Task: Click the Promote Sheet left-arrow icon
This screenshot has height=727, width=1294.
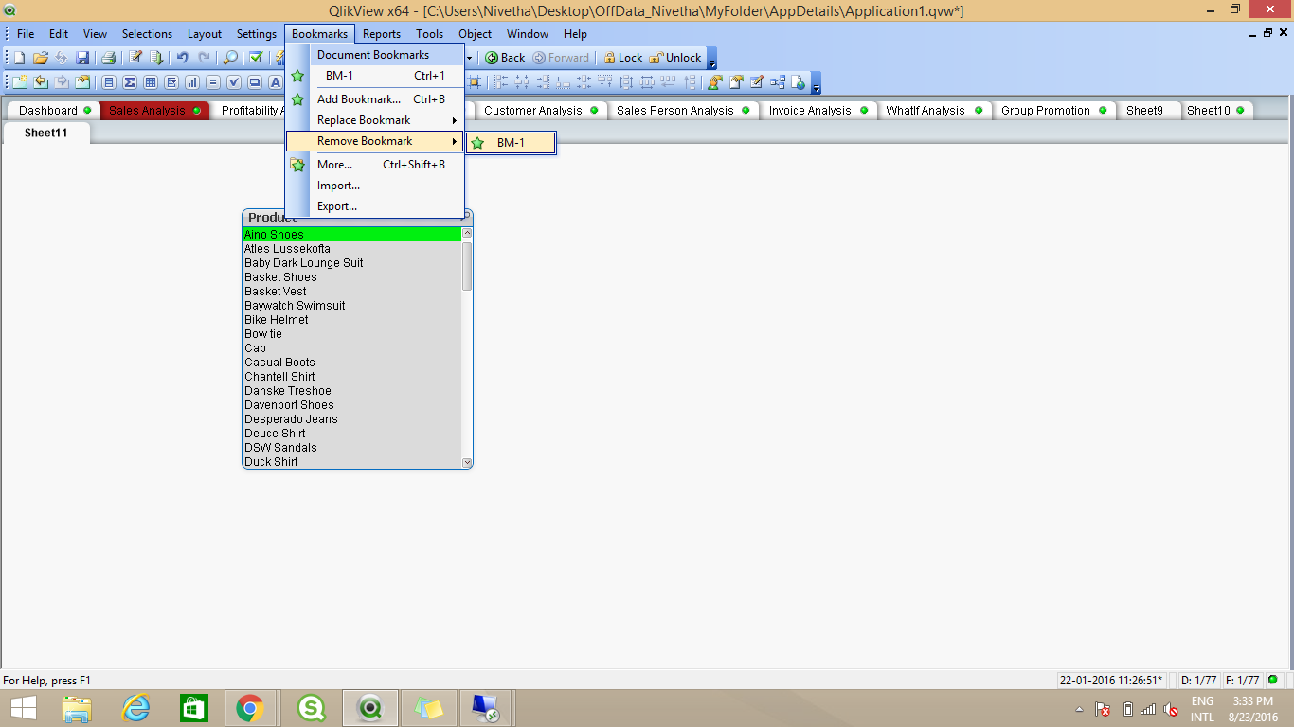Action: pyautogui.click(x=41, y=82)
